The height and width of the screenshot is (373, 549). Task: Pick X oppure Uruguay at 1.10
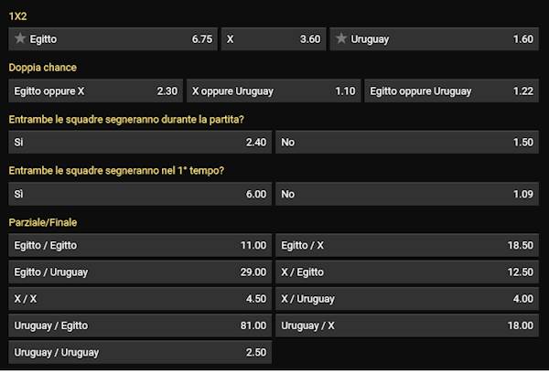tap(273, 91)
